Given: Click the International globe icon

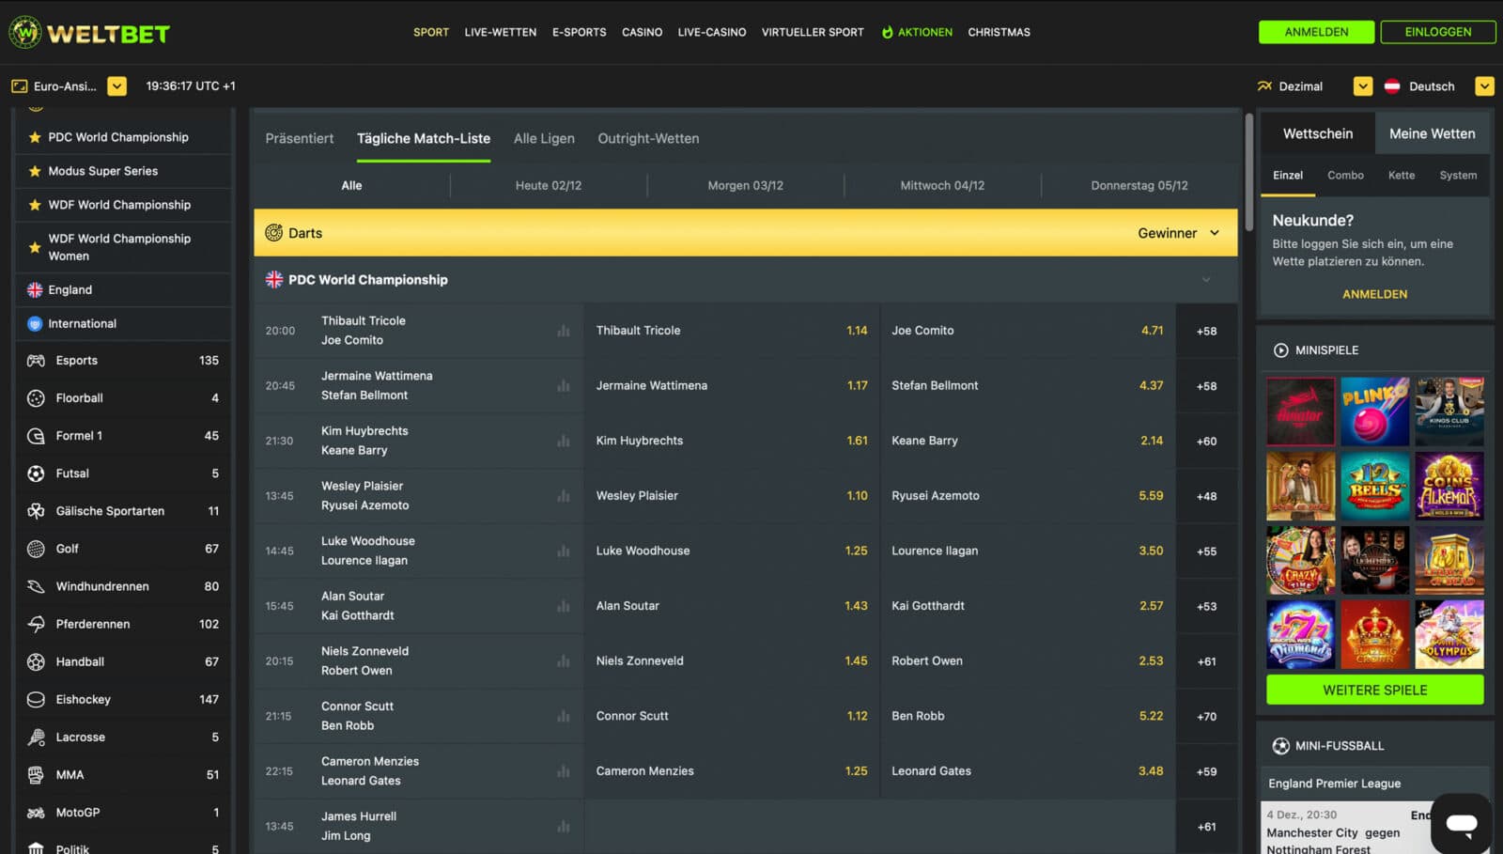Looking at the screenshot, I should [x=35, y=324].
